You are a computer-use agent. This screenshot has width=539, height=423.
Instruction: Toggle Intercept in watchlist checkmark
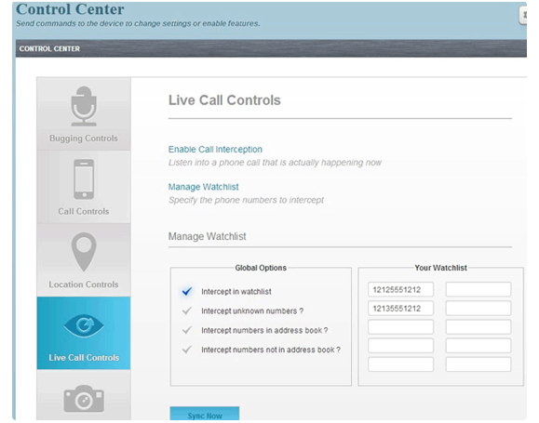[187, 291]
